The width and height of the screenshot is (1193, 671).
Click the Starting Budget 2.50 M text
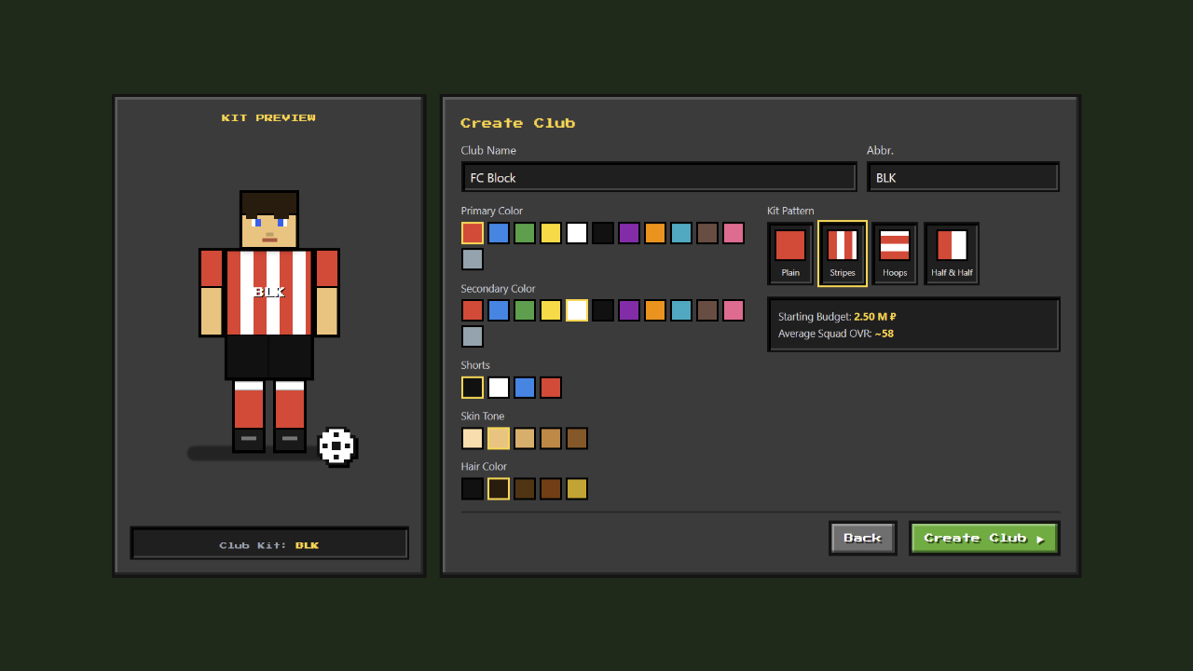[x=837, y=317]
